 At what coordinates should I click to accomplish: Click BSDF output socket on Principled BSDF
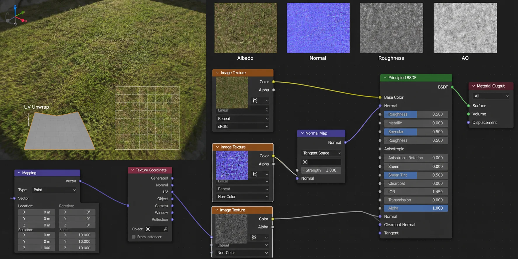point(452,87)
